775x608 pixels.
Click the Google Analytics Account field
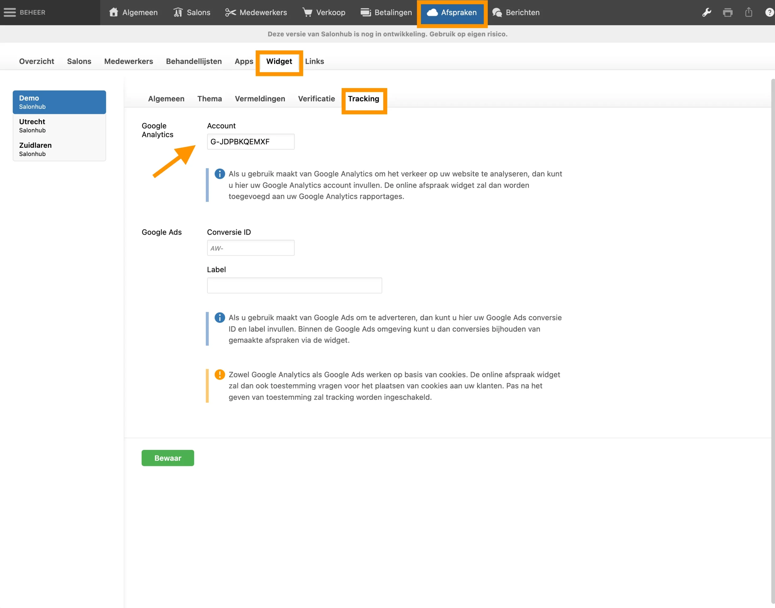click(250, 142)
